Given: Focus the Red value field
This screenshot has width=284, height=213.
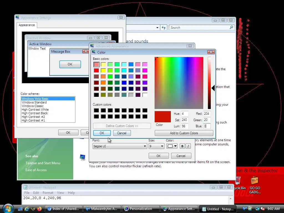Looking at the screenshot, I should coord(207,113).
